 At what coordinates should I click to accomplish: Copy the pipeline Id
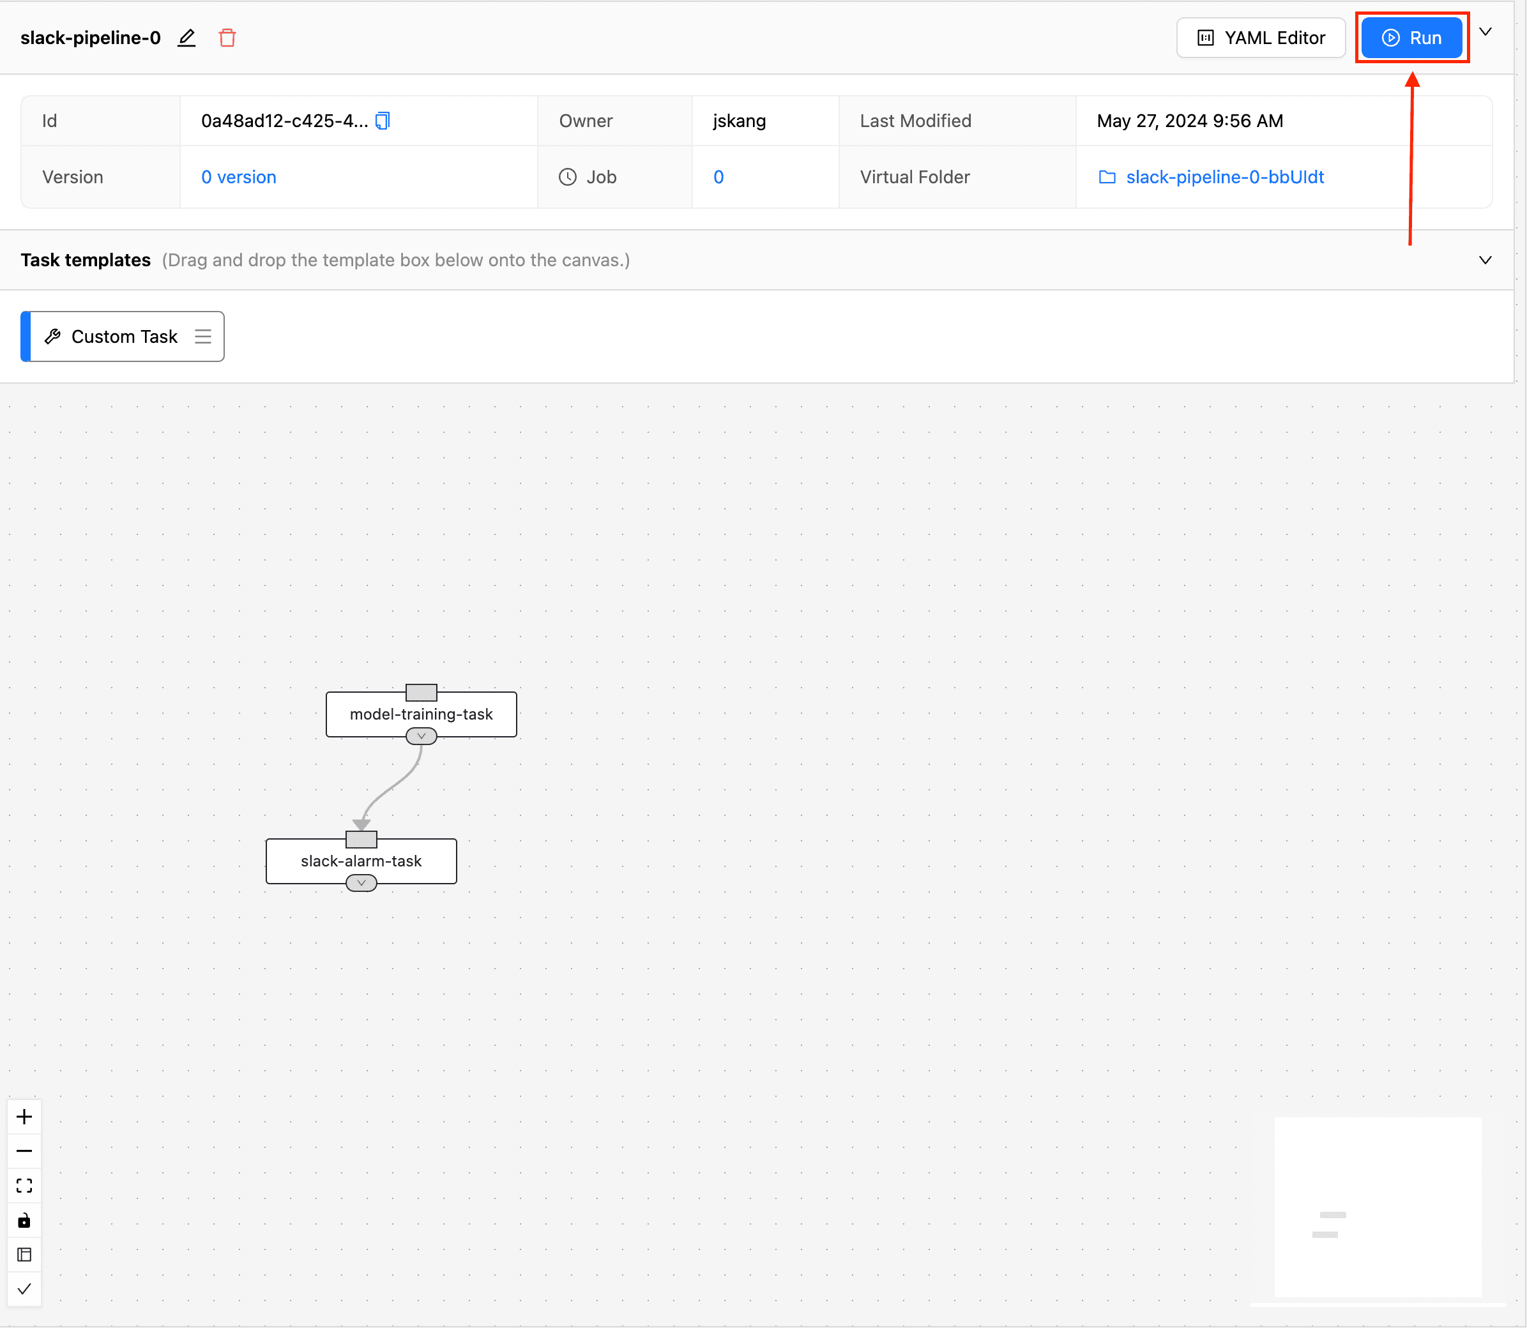coord(383,121)
